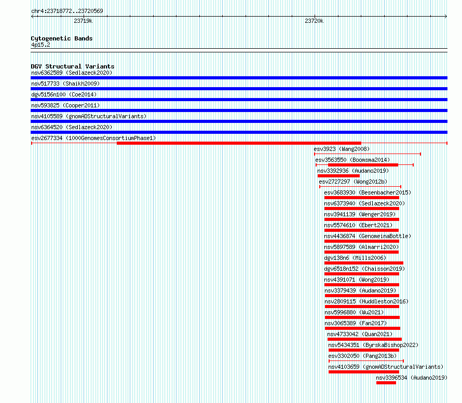Select nsv5434351 (ByrskaBishop2022) label

[373, 345]
